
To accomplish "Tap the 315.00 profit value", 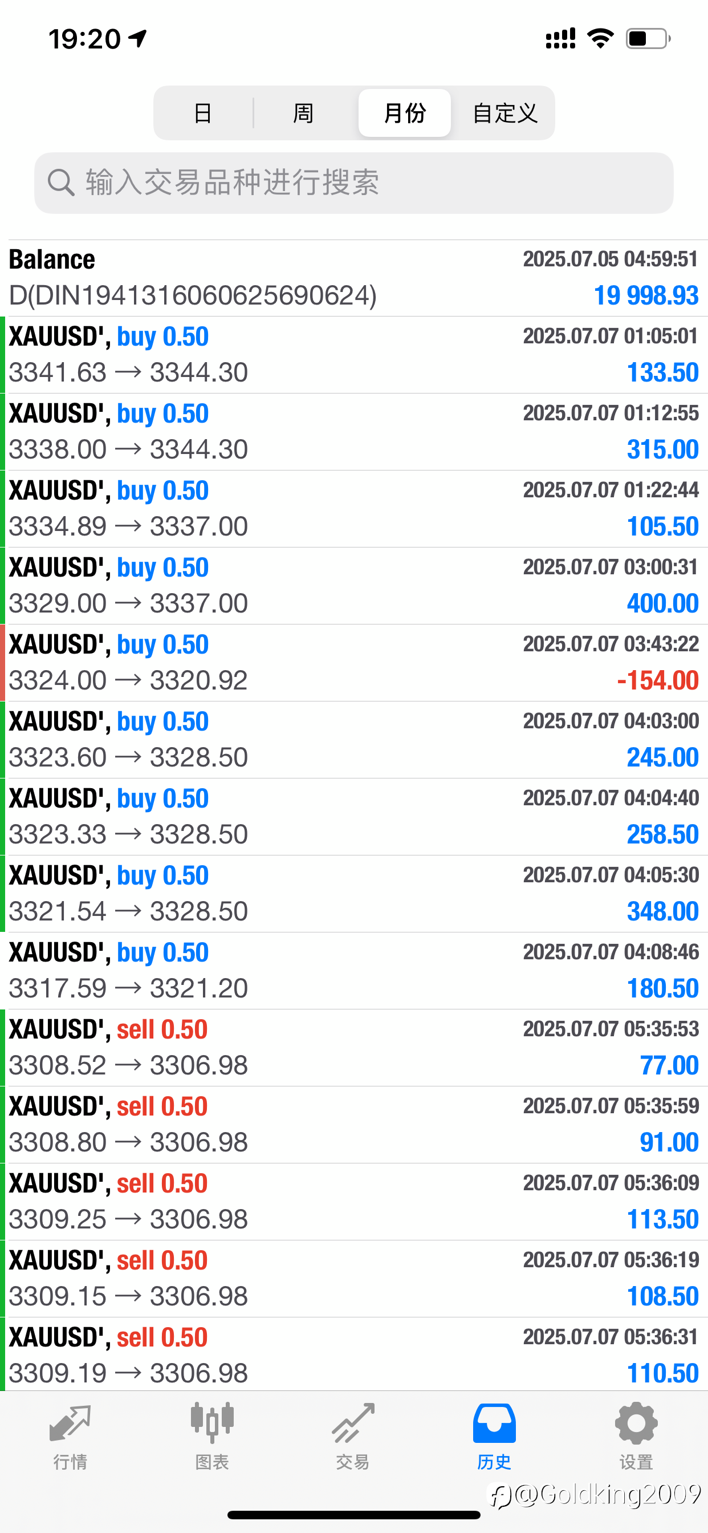I will tap(662, 449).
